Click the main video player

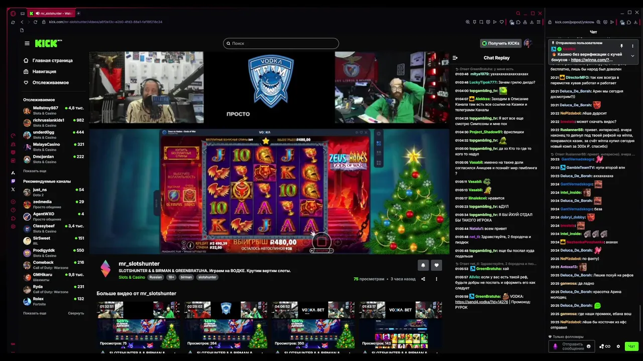(269, 153)
